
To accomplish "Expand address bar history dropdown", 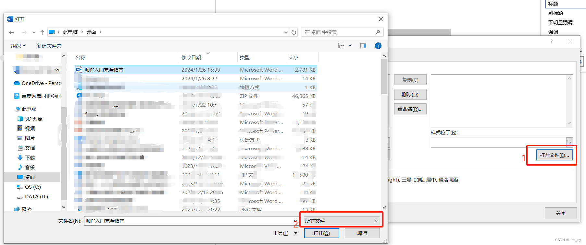I will pos(286,32).
